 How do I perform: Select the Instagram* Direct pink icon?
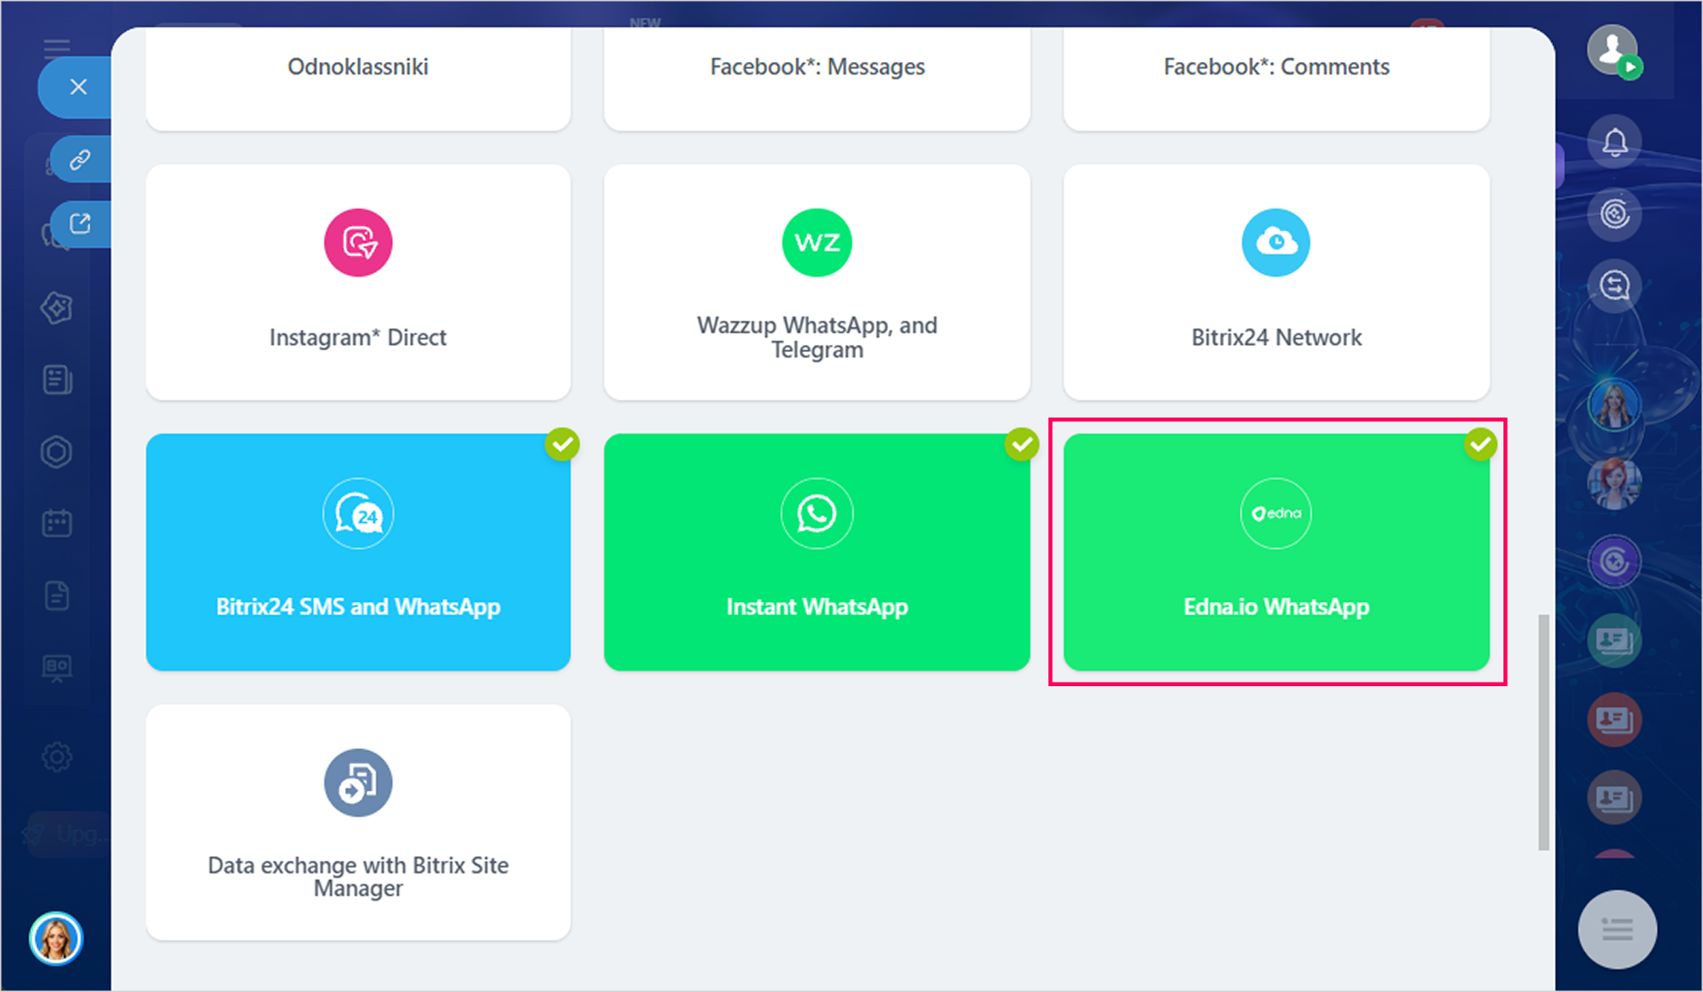tap(358, 243)
